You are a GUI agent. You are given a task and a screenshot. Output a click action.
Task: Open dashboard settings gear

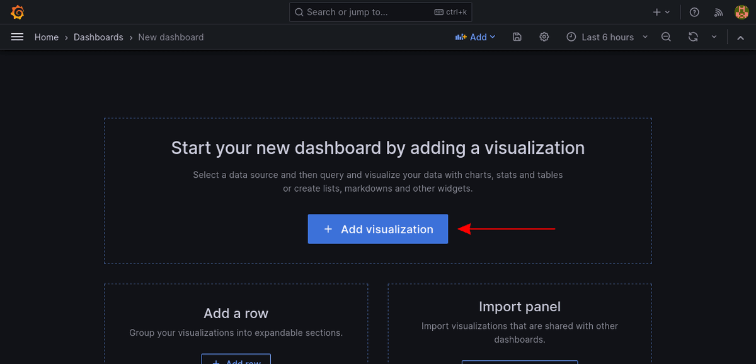tap(544, 37)
